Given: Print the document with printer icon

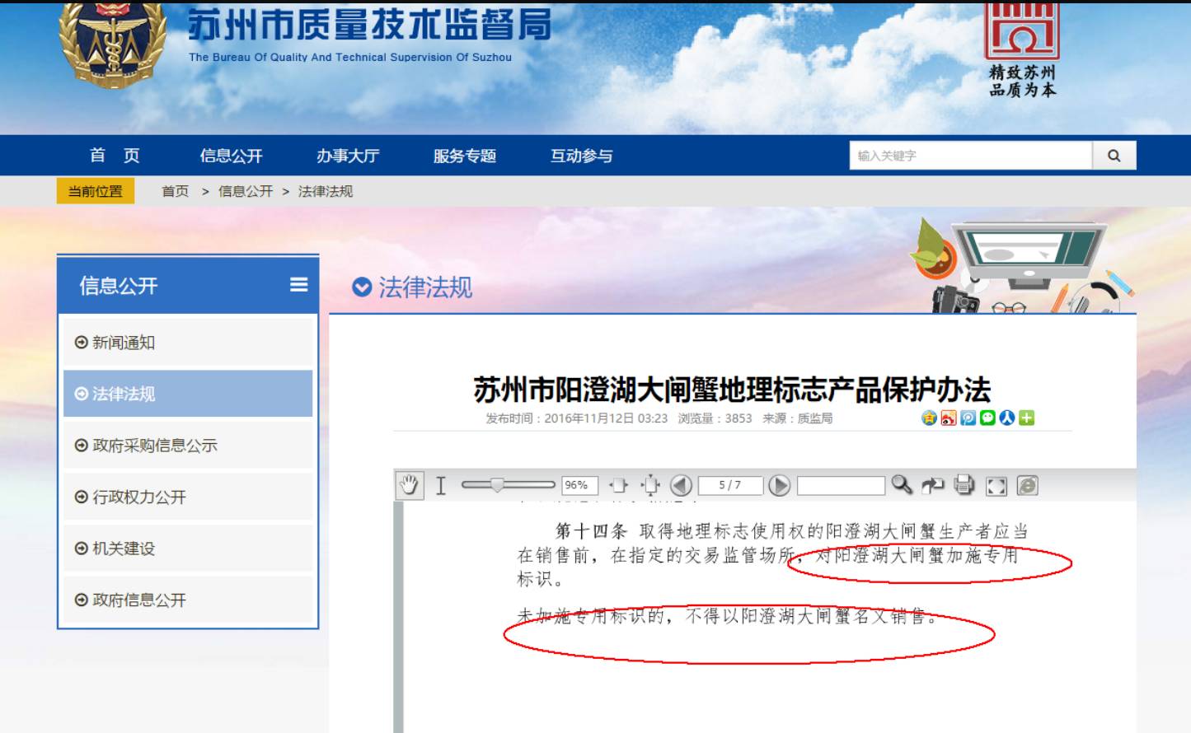Looking at the screenshot, I should pos(964,485).
